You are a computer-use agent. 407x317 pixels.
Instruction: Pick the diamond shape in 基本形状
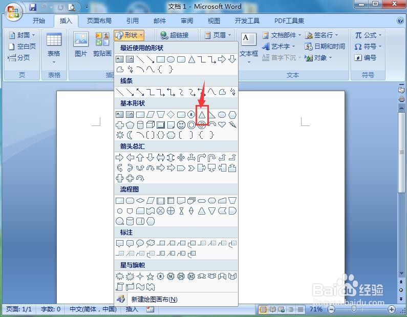pyautogui.click(x=170, y=115)
